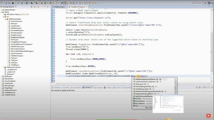Viewport: 214px width, 120px height.
Task: Open the Progress view tab
Action: (x=98, y=87)
